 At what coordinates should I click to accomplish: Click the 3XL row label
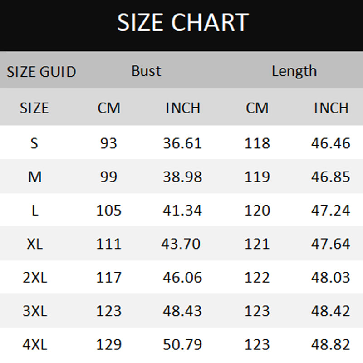[35, 311]
